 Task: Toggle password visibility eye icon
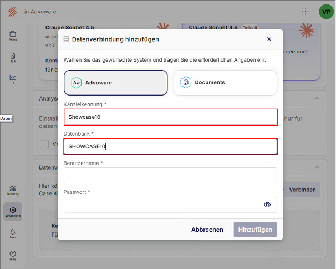267,205
